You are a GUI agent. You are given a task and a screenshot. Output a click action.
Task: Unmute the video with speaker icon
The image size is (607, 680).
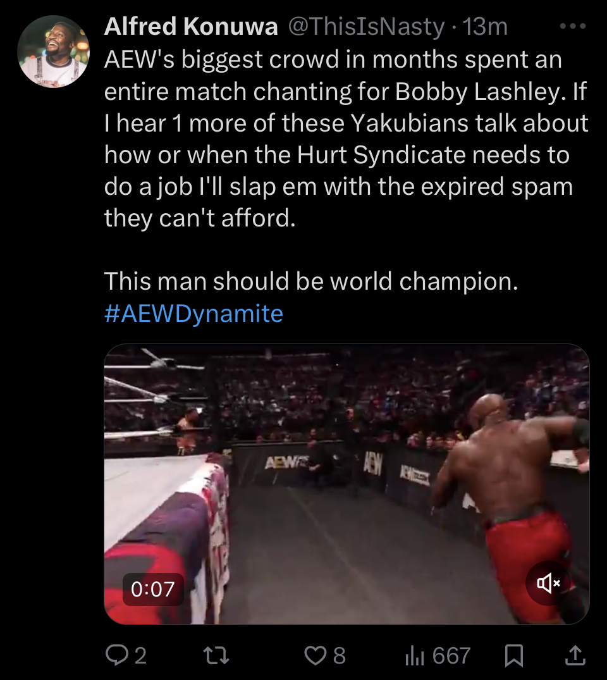(548, 583)
